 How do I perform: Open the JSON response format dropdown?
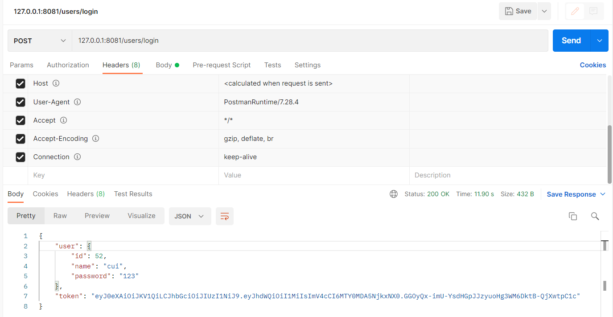[190, 216]
